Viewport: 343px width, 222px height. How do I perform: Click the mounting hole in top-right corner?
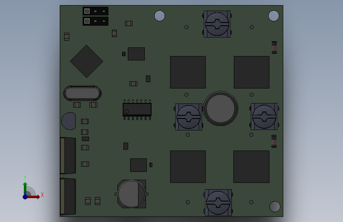[274, 16]
